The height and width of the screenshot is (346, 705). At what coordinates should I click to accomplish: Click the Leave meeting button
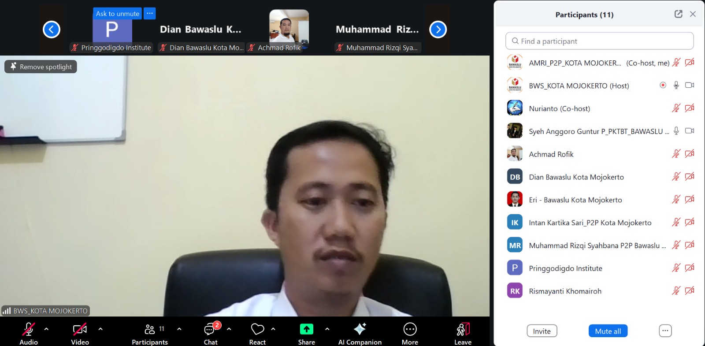463,334
